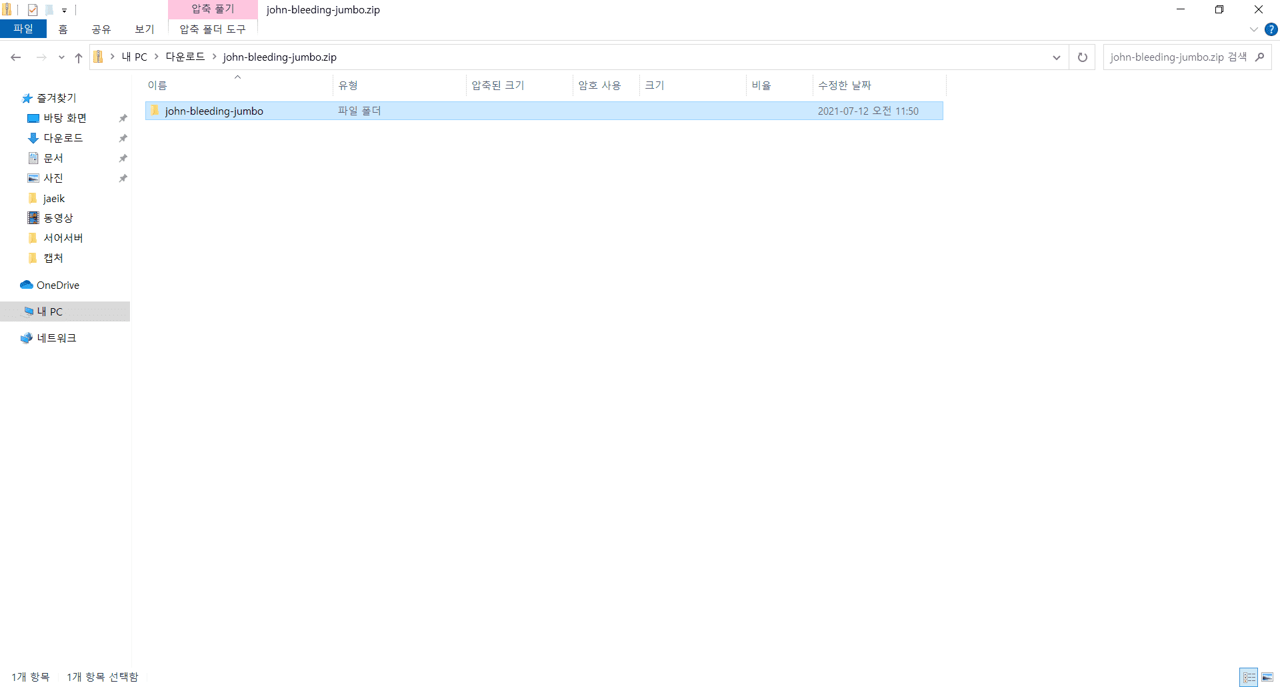
Task: Switch to the 보기 ribbon tab
Action: click(x=144, y=29)
